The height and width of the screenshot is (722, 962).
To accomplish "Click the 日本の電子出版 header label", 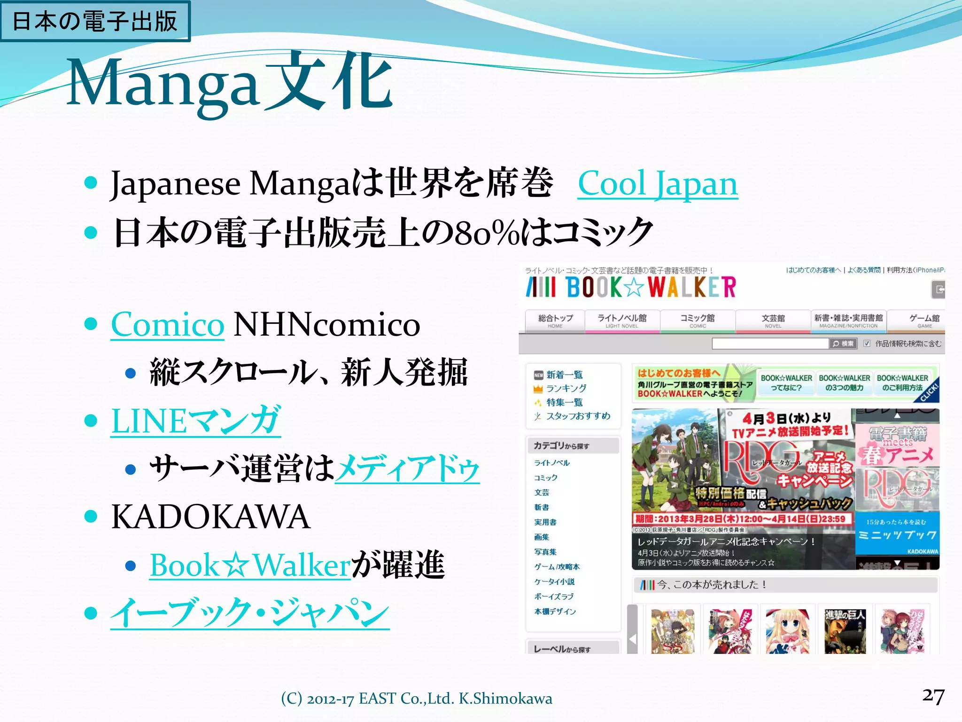I will pyautogui.click(x=95, y=21).
